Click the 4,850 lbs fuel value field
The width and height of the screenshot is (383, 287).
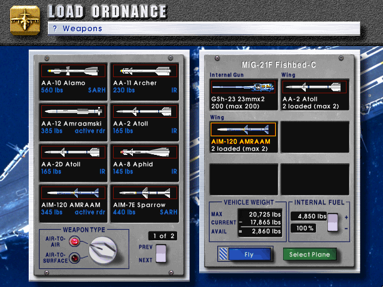click(x=309, y=216)
